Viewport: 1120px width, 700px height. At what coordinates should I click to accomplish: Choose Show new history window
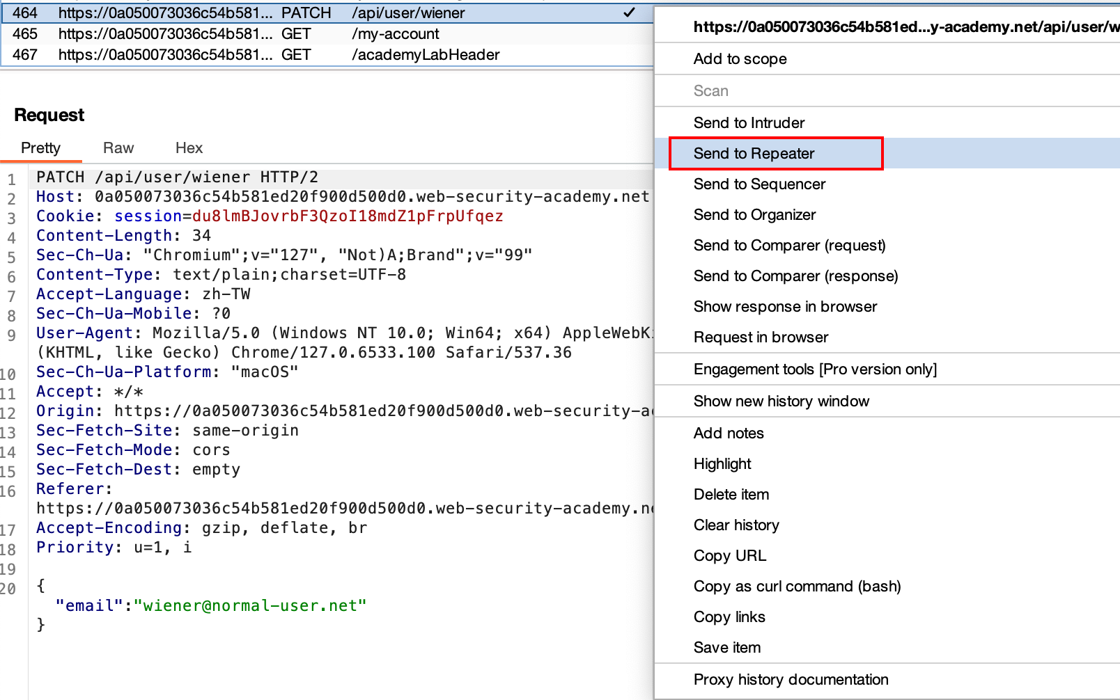point(887,401)
